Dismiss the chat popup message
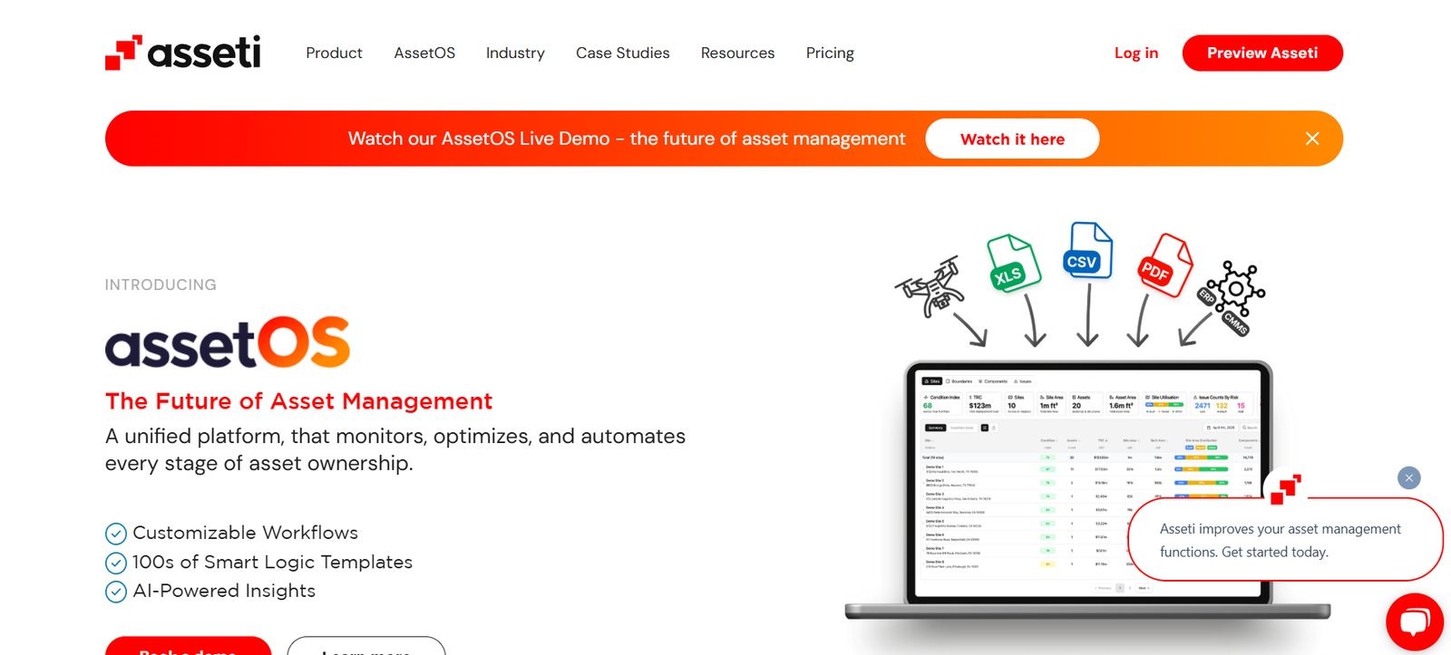This screenshot has width=1451, height=655. pos(1408,477)
